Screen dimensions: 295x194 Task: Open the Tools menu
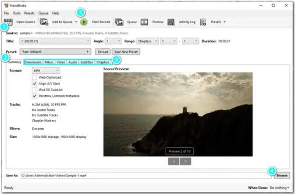pyautogui.click(x=17, y=13)
